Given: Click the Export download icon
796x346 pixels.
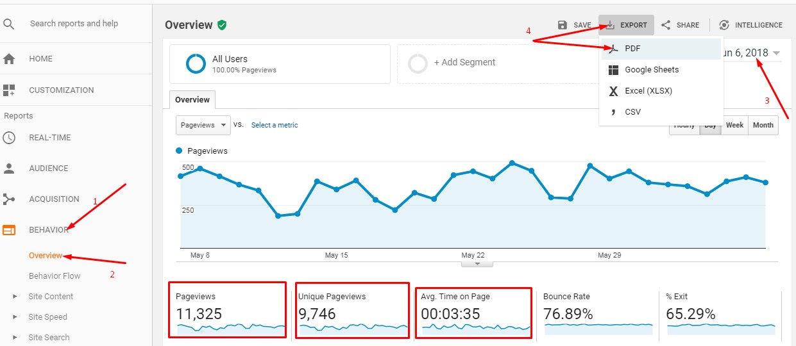Looking at the screenshot, I should click(610, 25).
